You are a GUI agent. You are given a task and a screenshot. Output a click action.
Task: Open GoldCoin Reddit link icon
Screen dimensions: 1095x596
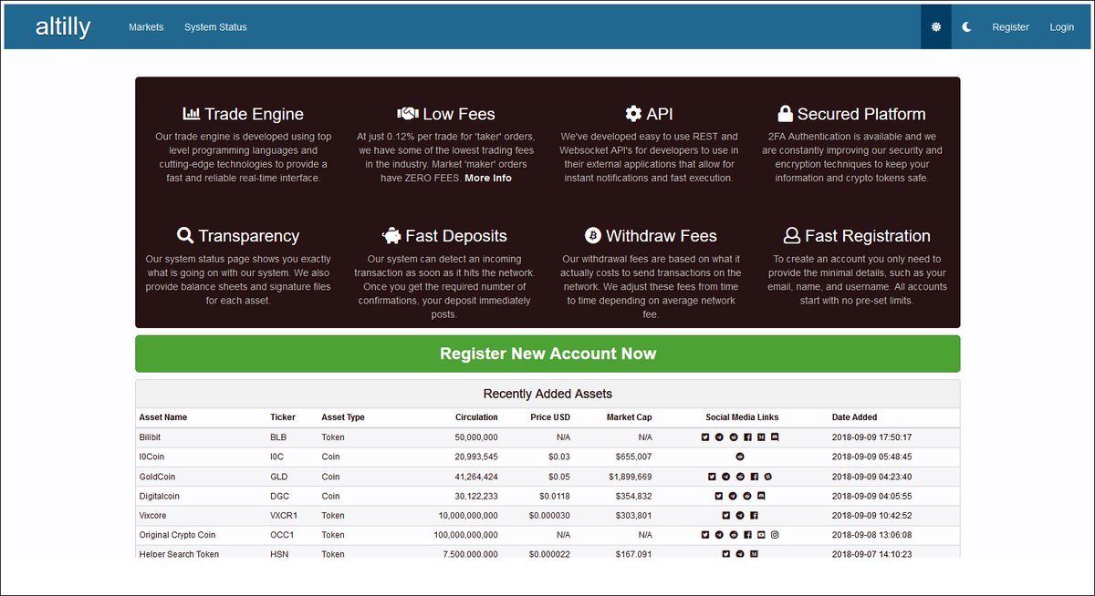[x=740, y=477]
